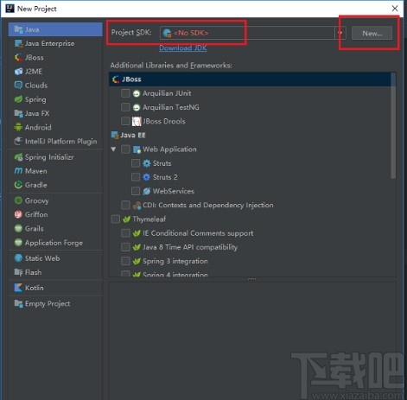Pick Spring Initializr in the list
The image size is (407, 400).
click(55, 157)
